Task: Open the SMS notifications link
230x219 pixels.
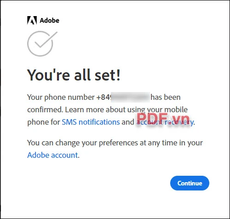Action: tap(91, 122)
